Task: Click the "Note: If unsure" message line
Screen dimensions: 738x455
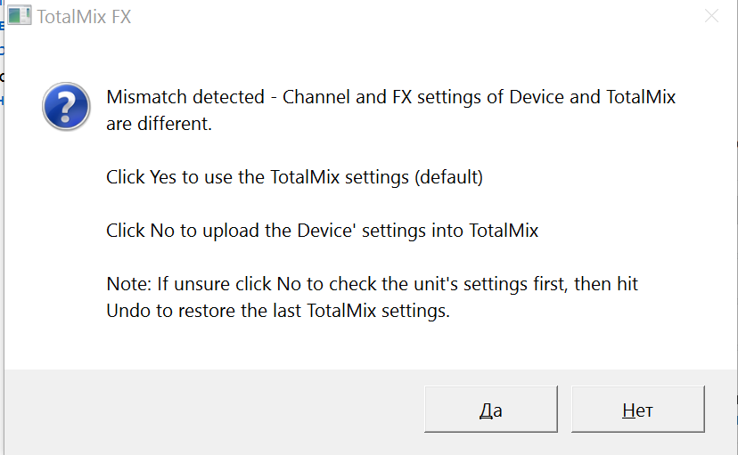Action: (372, 285)
